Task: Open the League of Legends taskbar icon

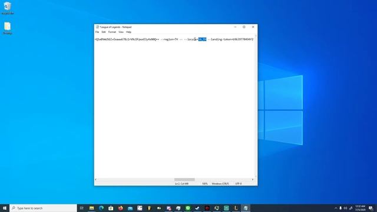Action: click(x=236, y=208)
